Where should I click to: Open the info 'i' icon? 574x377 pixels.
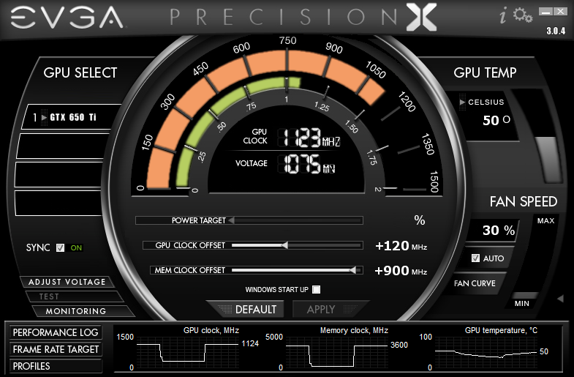click(503, 16)
